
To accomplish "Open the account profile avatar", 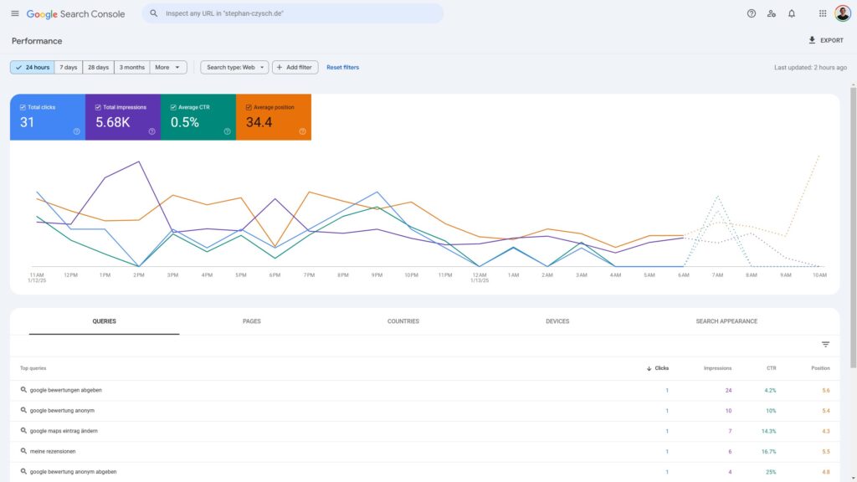I will click(x=842, y=13).
